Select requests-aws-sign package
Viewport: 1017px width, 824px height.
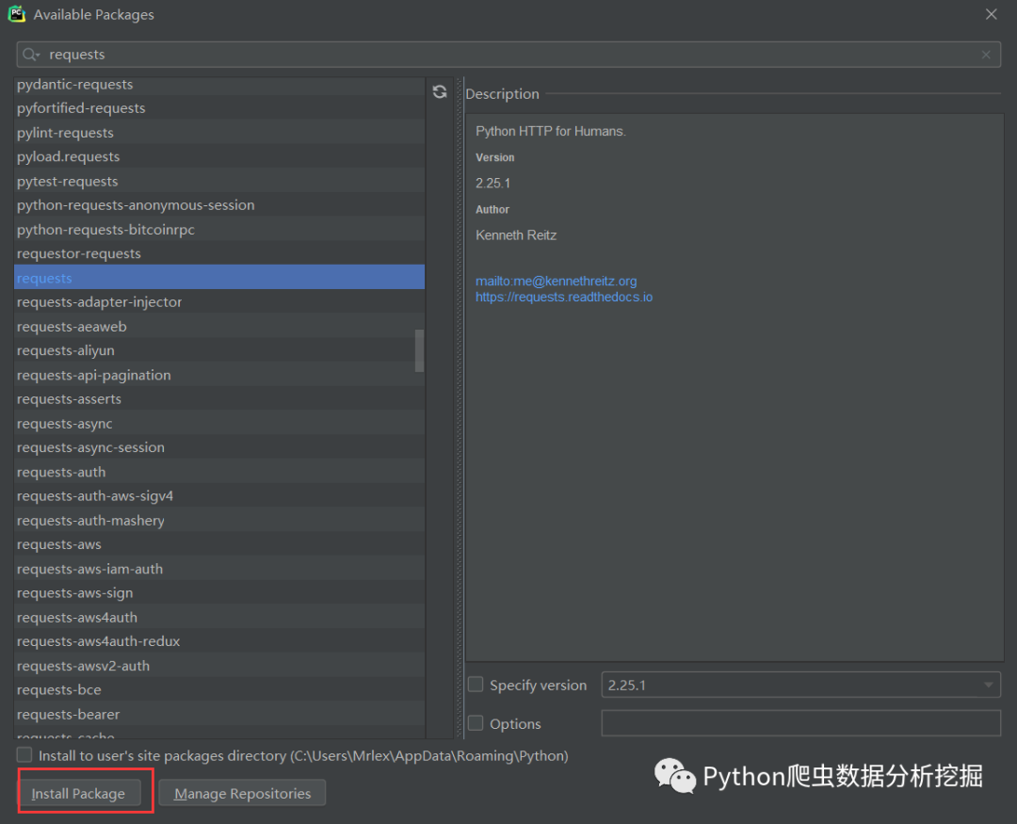(x=219, y=592)
